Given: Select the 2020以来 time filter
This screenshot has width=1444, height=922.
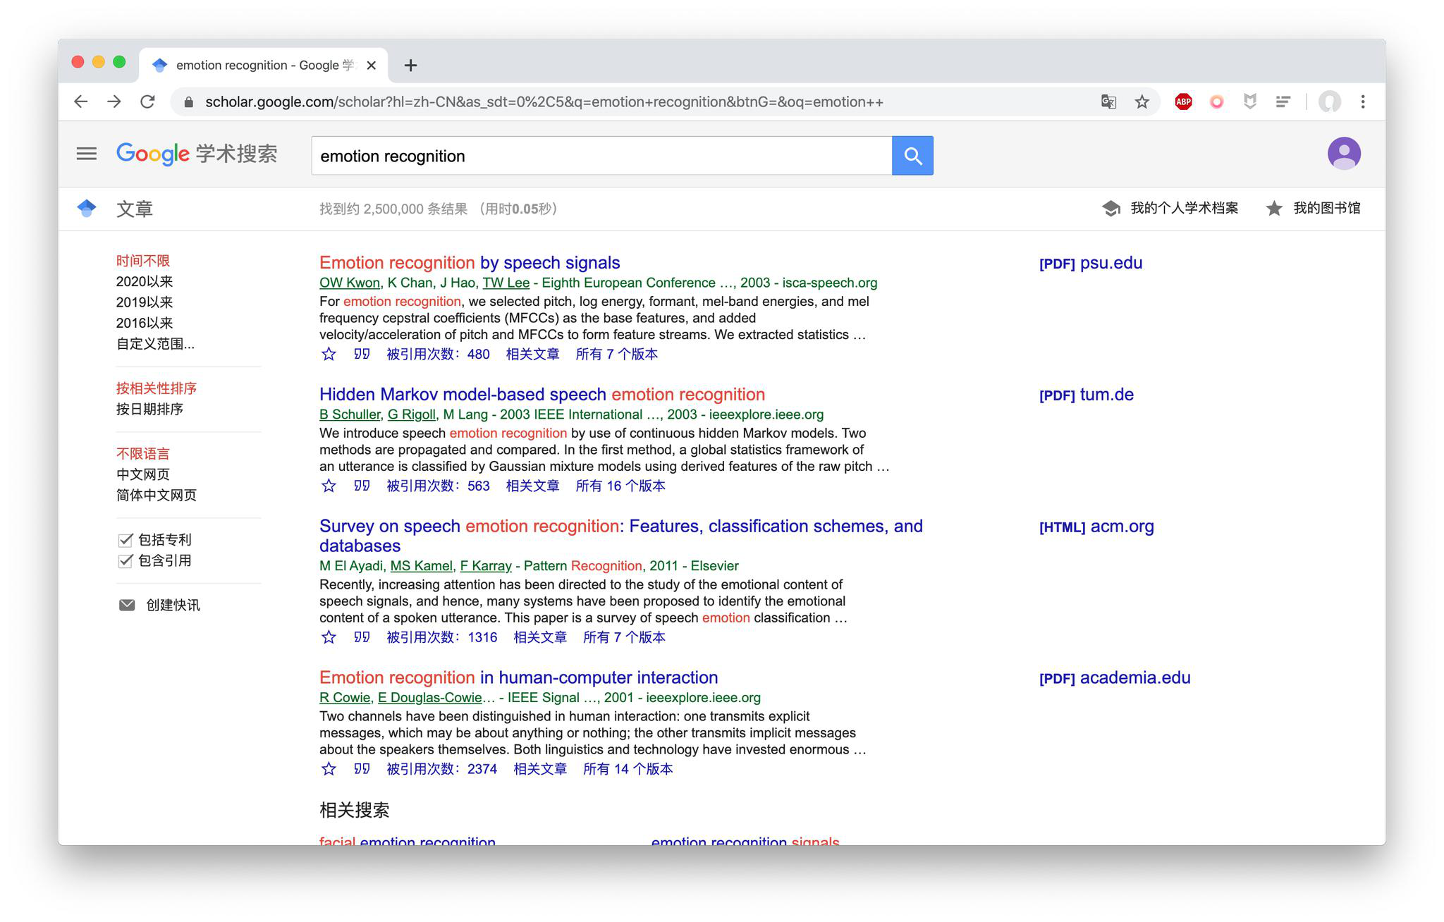Looking at the screenshot, I should tap(145, 281).
